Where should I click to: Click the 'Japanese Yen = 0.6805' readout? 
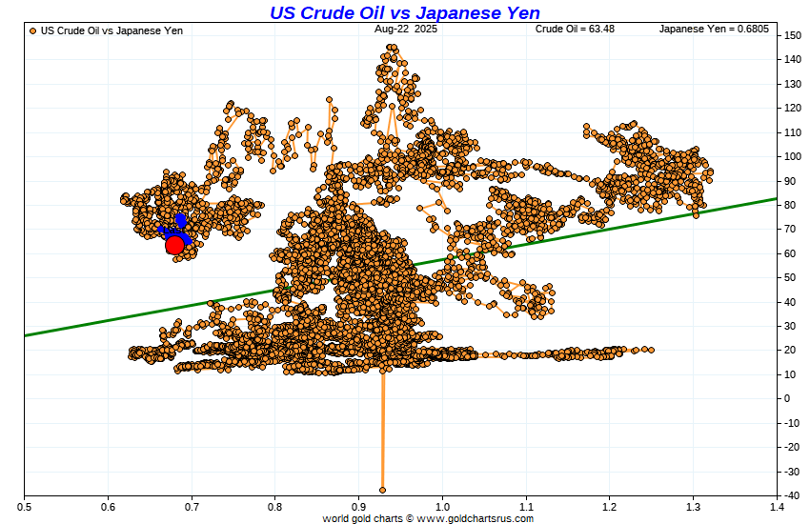(x=715, y=30)
